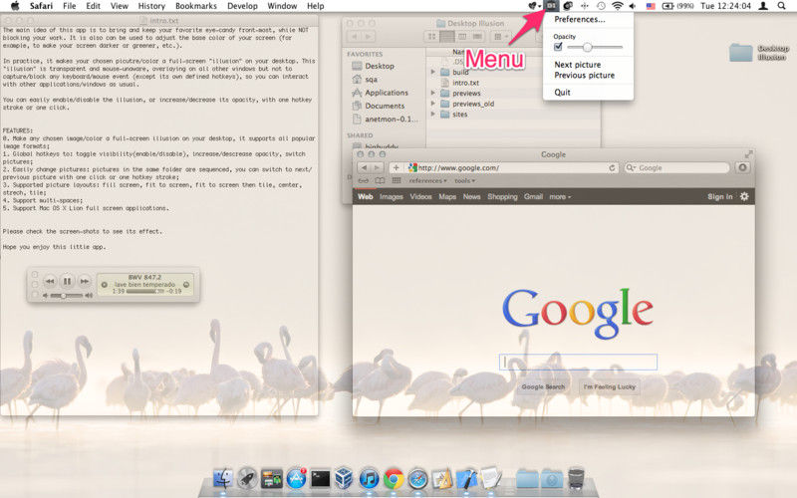Image resolution: width=797 pixels, height=498 pixels.
Task: Open the Apple menu logo
Action: pyautogui.click(x=15, y=6)
